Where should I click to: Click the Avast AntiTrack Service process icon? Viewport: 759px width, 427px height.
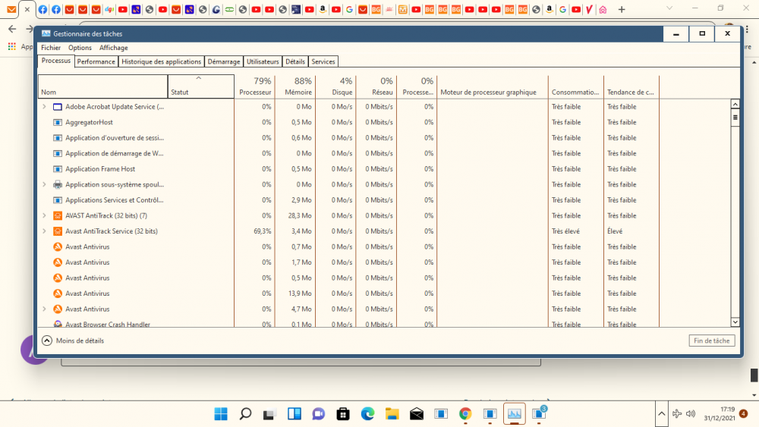(x=58, y=231)
